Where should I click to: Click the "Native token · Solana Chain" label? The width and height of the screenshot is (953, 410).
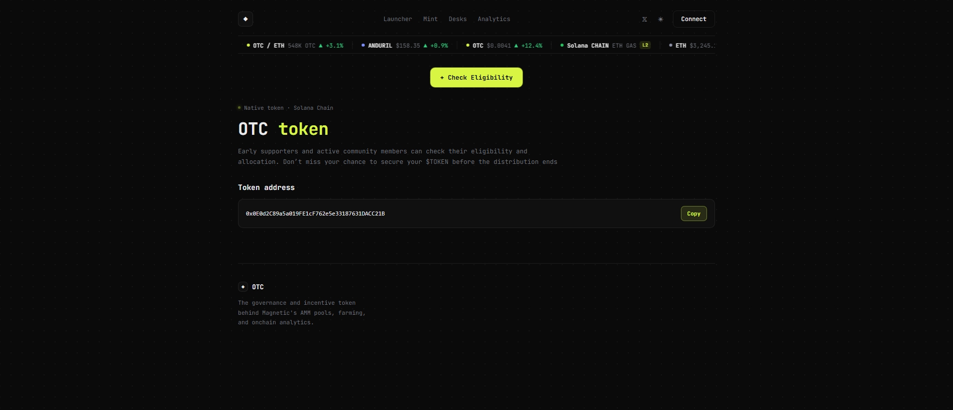(286, 108)
